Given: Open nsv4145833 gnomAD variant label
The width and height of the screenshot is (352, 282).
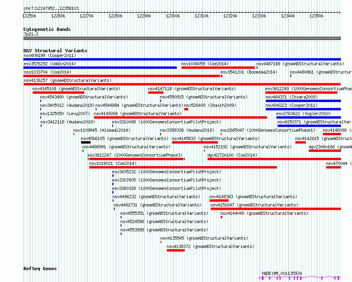Looking at the screenshot, I should [x=216, y=138].
